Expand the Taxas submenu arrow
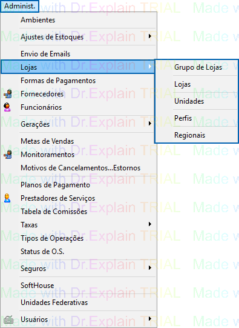Screen dimensions: 239x328 [150, 224]
